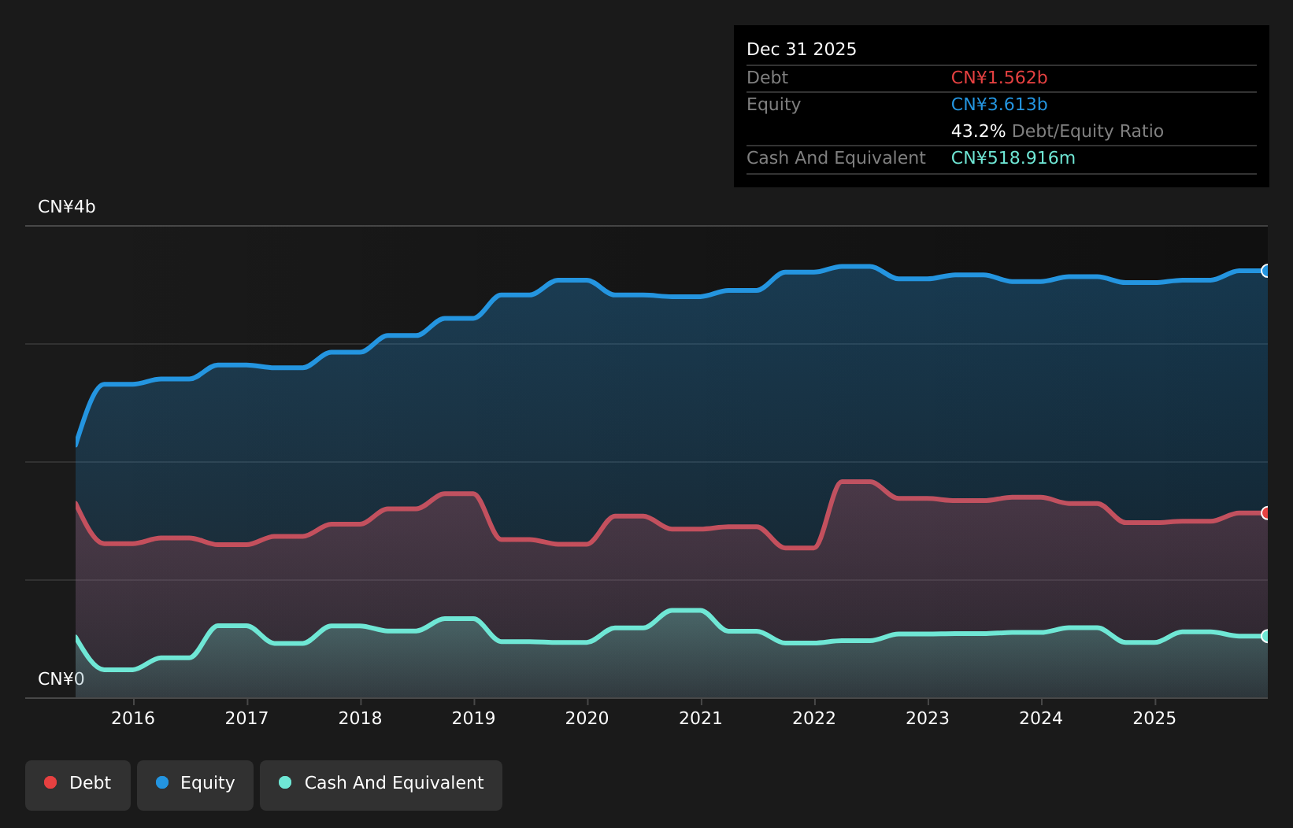Toggle the Debt series legend button
This screenshot has height=828, width=1293.
pos(78,785)
